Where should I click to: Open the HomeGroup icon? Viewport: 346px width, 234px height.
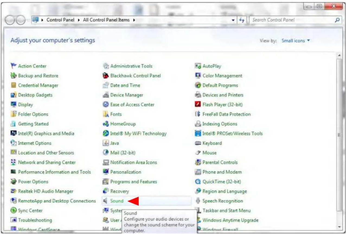(x=105, y=124)
